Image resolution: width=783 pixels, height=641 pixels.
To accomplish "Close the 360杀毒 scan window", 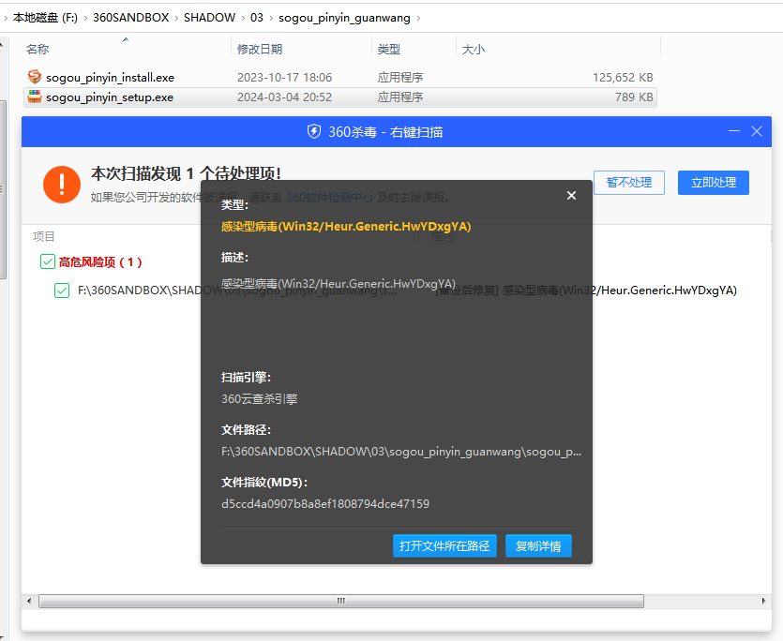I will click(757, 131).
